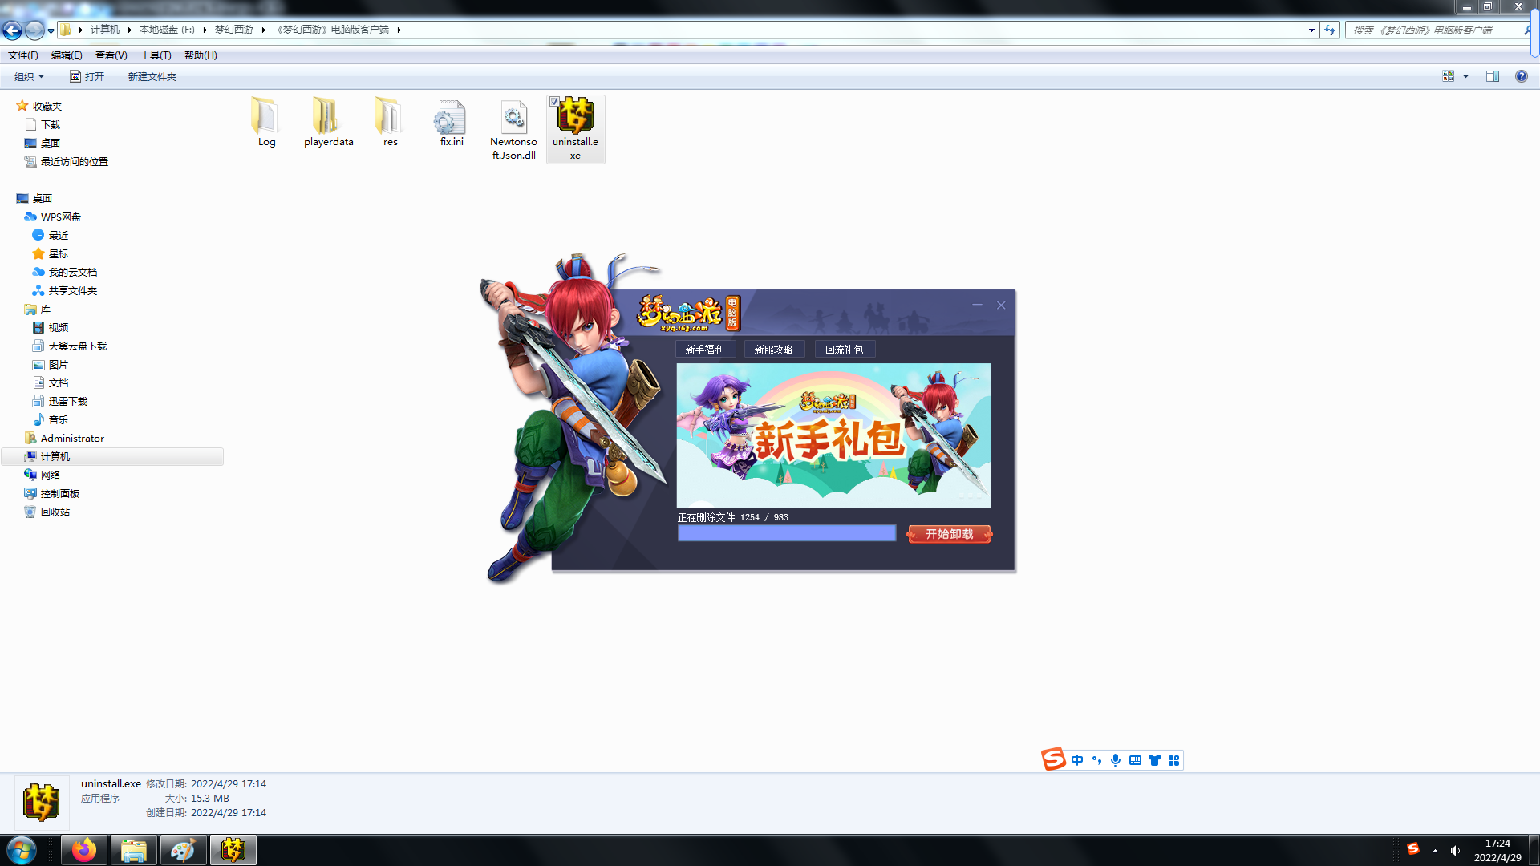Image resolution: width=1540 pixels, height=866 pixels.
Task: Open the 新手福利 tab
Action: pyautogui.click(x=704, y=350)
